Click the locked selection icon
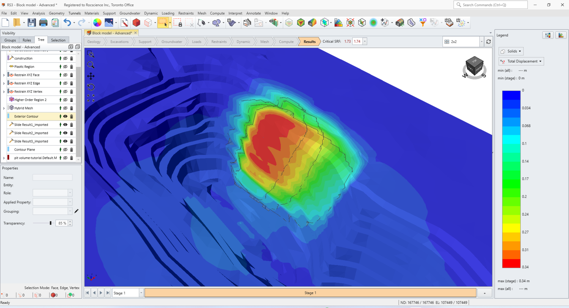The image size is (569, 308). pyautogui.click(x=178, y=23)
